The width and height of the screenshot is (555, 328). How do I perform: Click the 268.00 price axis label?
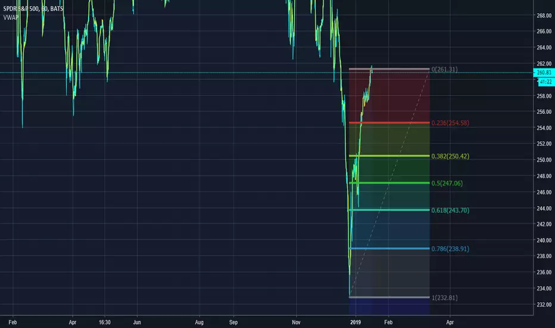pyautogui.click(x=544, y=16)
